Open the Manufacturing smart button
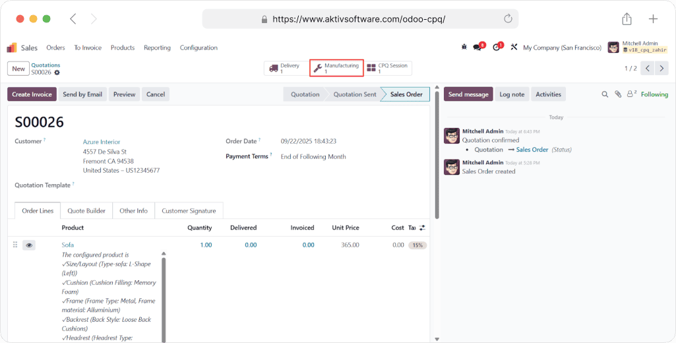The height and width of the screenshot is (343, 676). [x=336, y=68]
